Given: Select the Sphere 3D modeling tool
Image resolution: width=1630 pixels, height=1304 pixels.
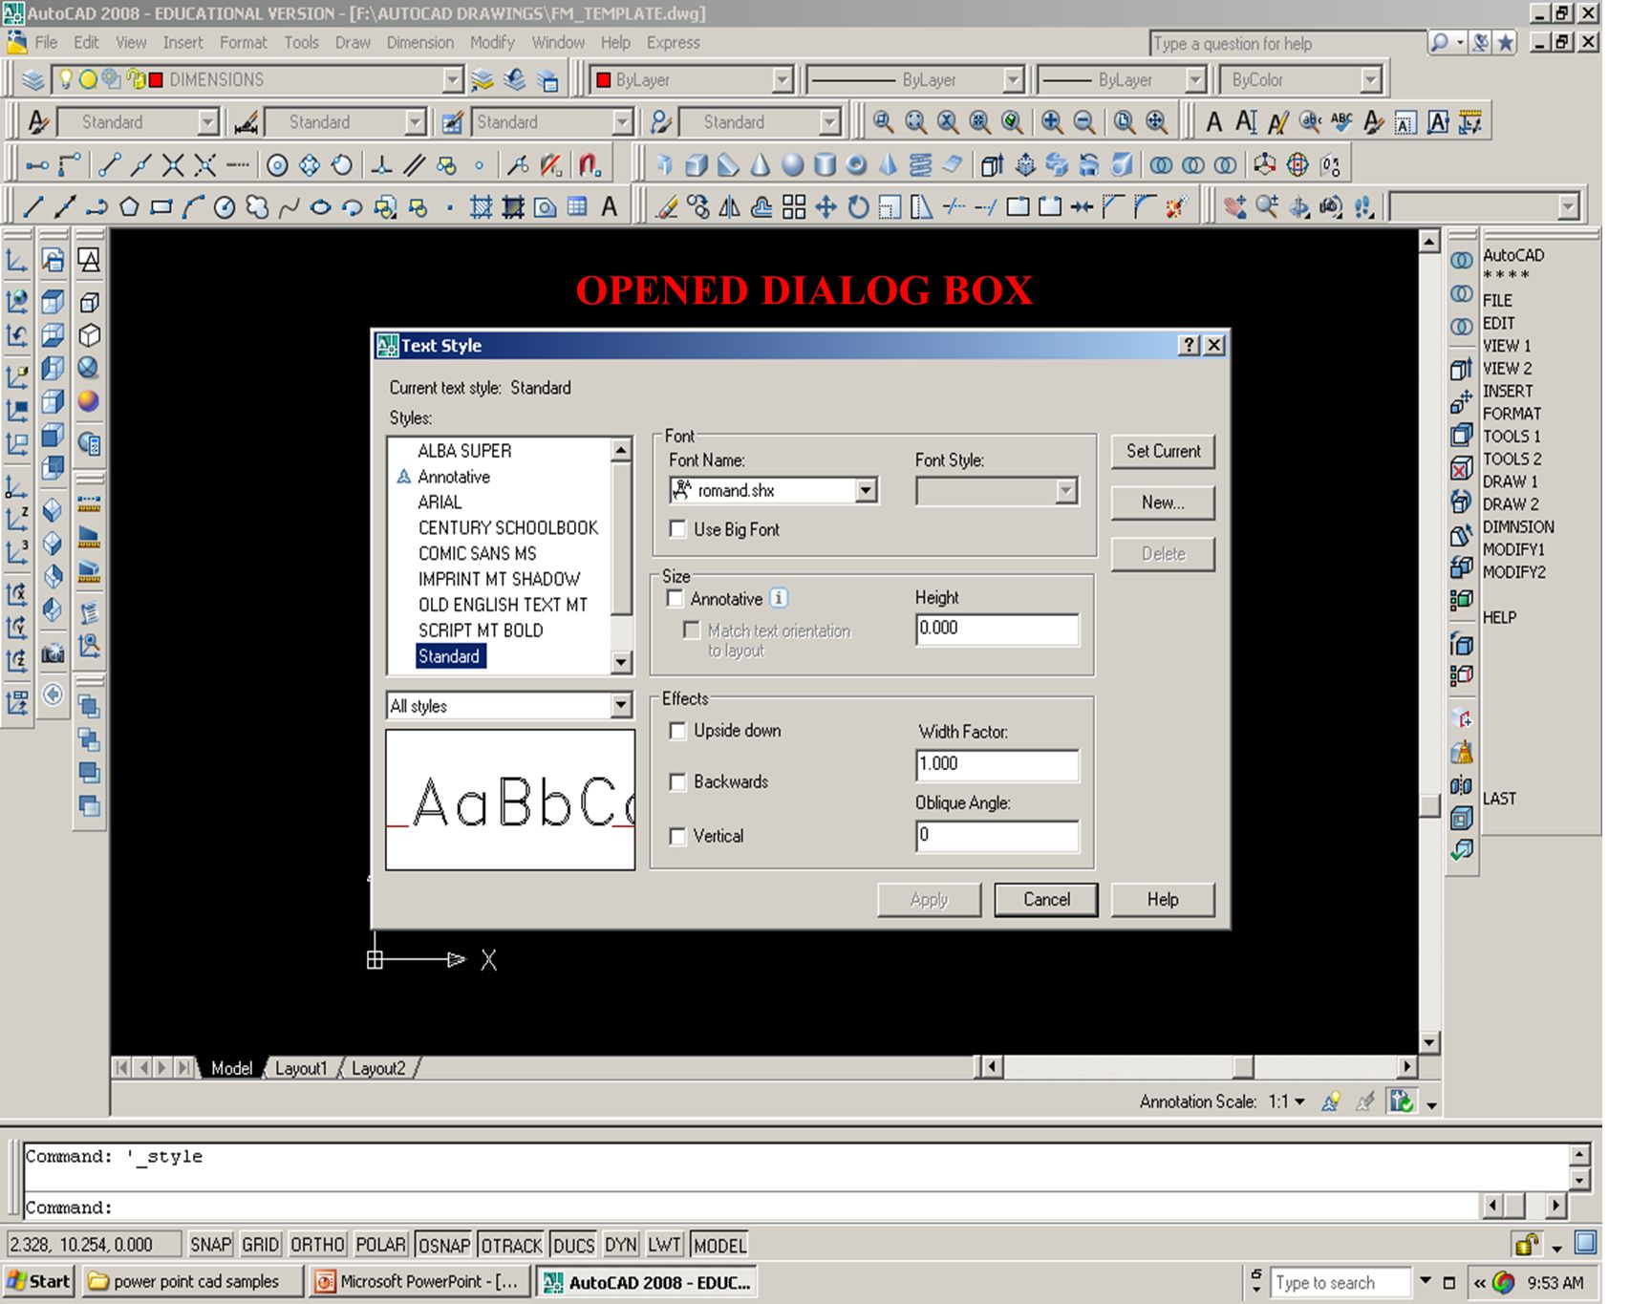Looking at the screenshot, I should point(792,164).
